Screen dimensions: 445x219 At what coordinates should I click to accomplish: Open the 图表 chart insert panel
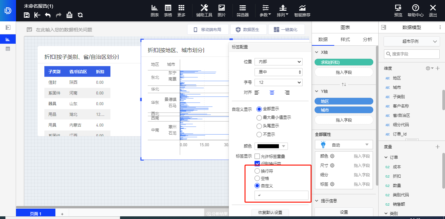click(x=154, y=10)
